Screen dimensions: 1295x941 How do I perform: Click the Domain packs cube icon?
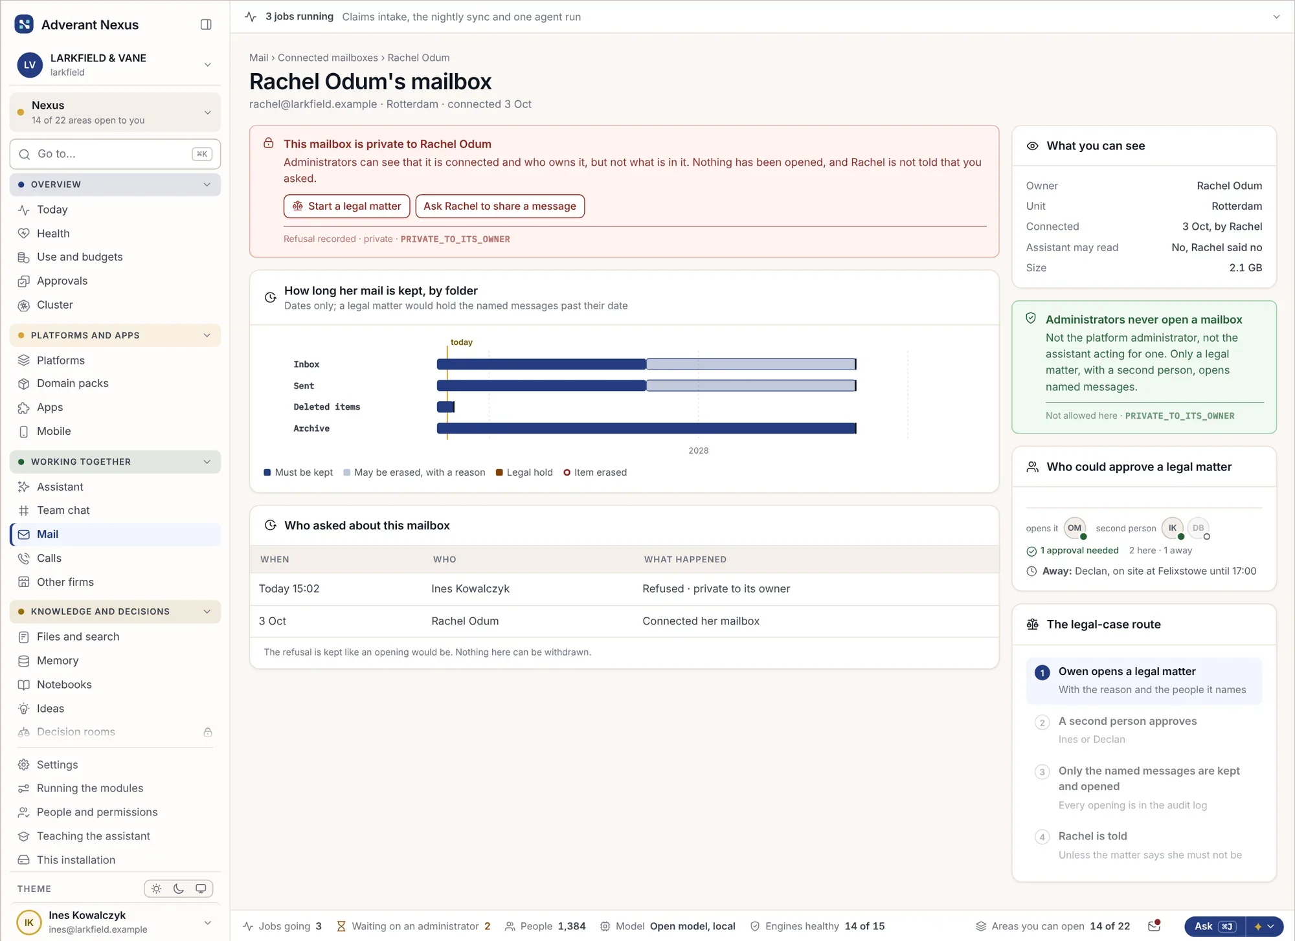point(24,384)
